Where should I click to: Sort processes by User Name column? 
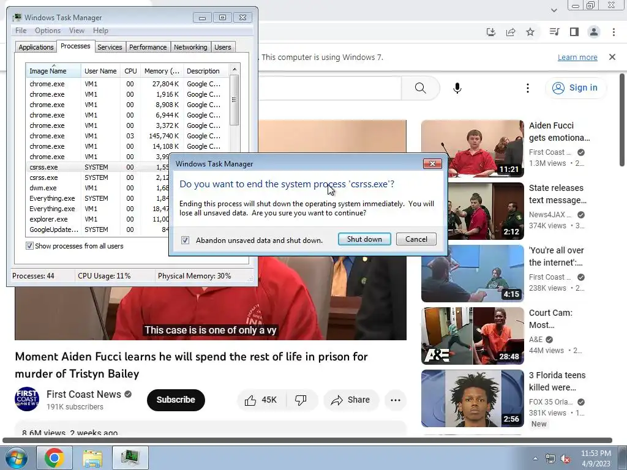tap(100, 71)
